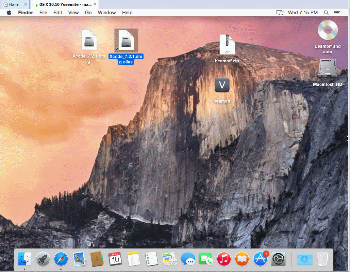Screen dimensions: 350x272
Task: Open Notes yellow pad icon in Dock
Action: click(x=133, y=259)
